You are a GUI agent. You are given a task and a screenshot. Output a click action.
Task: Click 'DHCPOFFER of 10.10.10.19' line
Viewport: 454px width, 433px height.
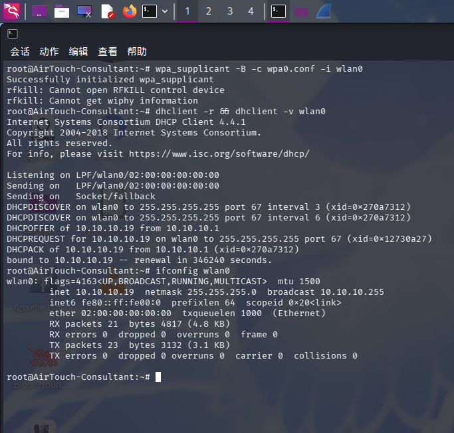(x=113, y=228)
